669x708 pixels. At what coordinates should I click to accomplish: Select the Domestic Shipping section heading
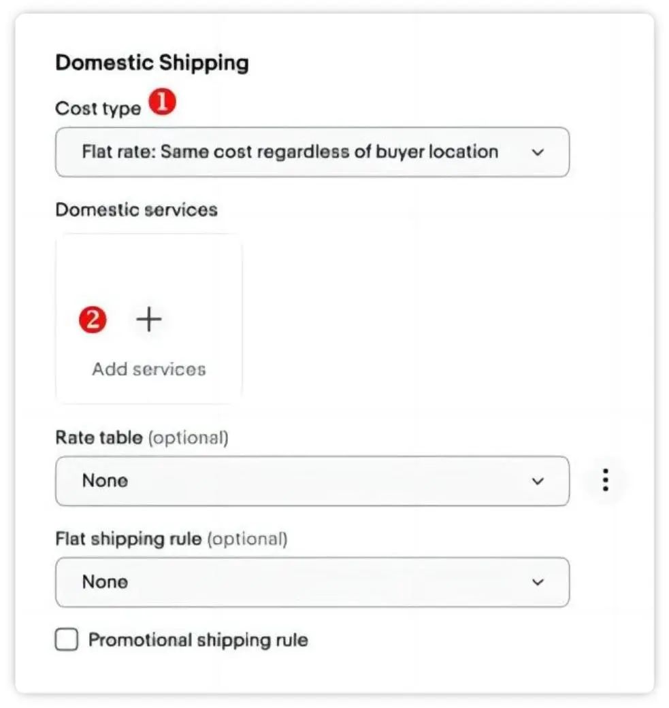pyautogui.click(x=152, y=62)
